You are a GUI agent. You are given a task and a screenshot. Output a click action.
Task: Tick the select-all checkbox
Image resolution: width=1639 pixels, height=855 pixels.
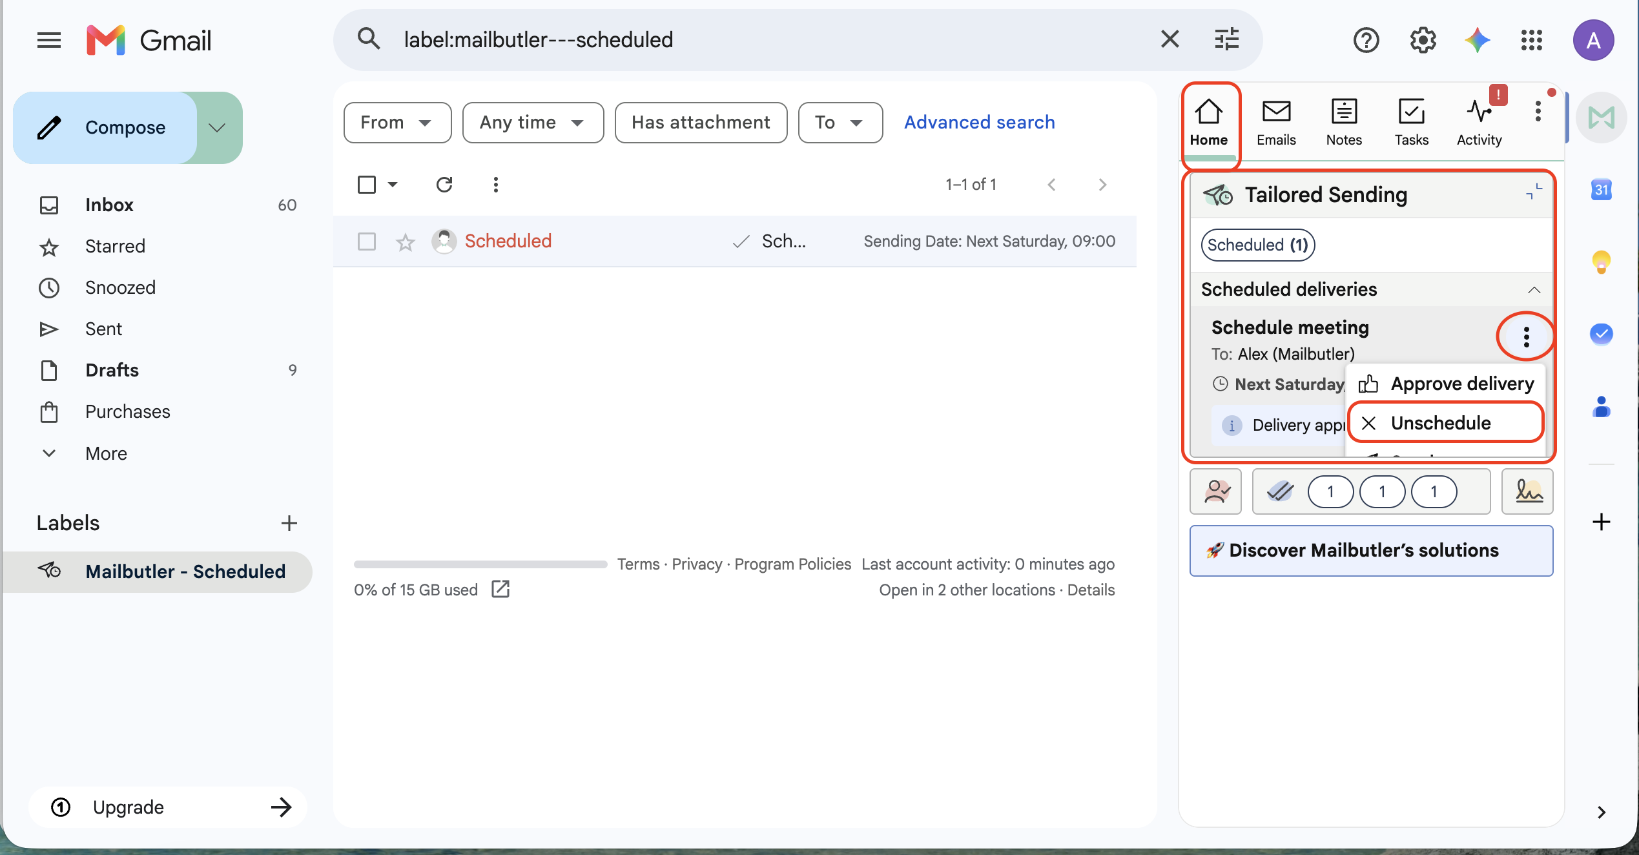367,185
